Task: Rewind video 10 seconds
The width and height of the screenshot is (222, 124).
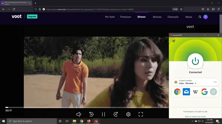Action: (x=91, y=114)
